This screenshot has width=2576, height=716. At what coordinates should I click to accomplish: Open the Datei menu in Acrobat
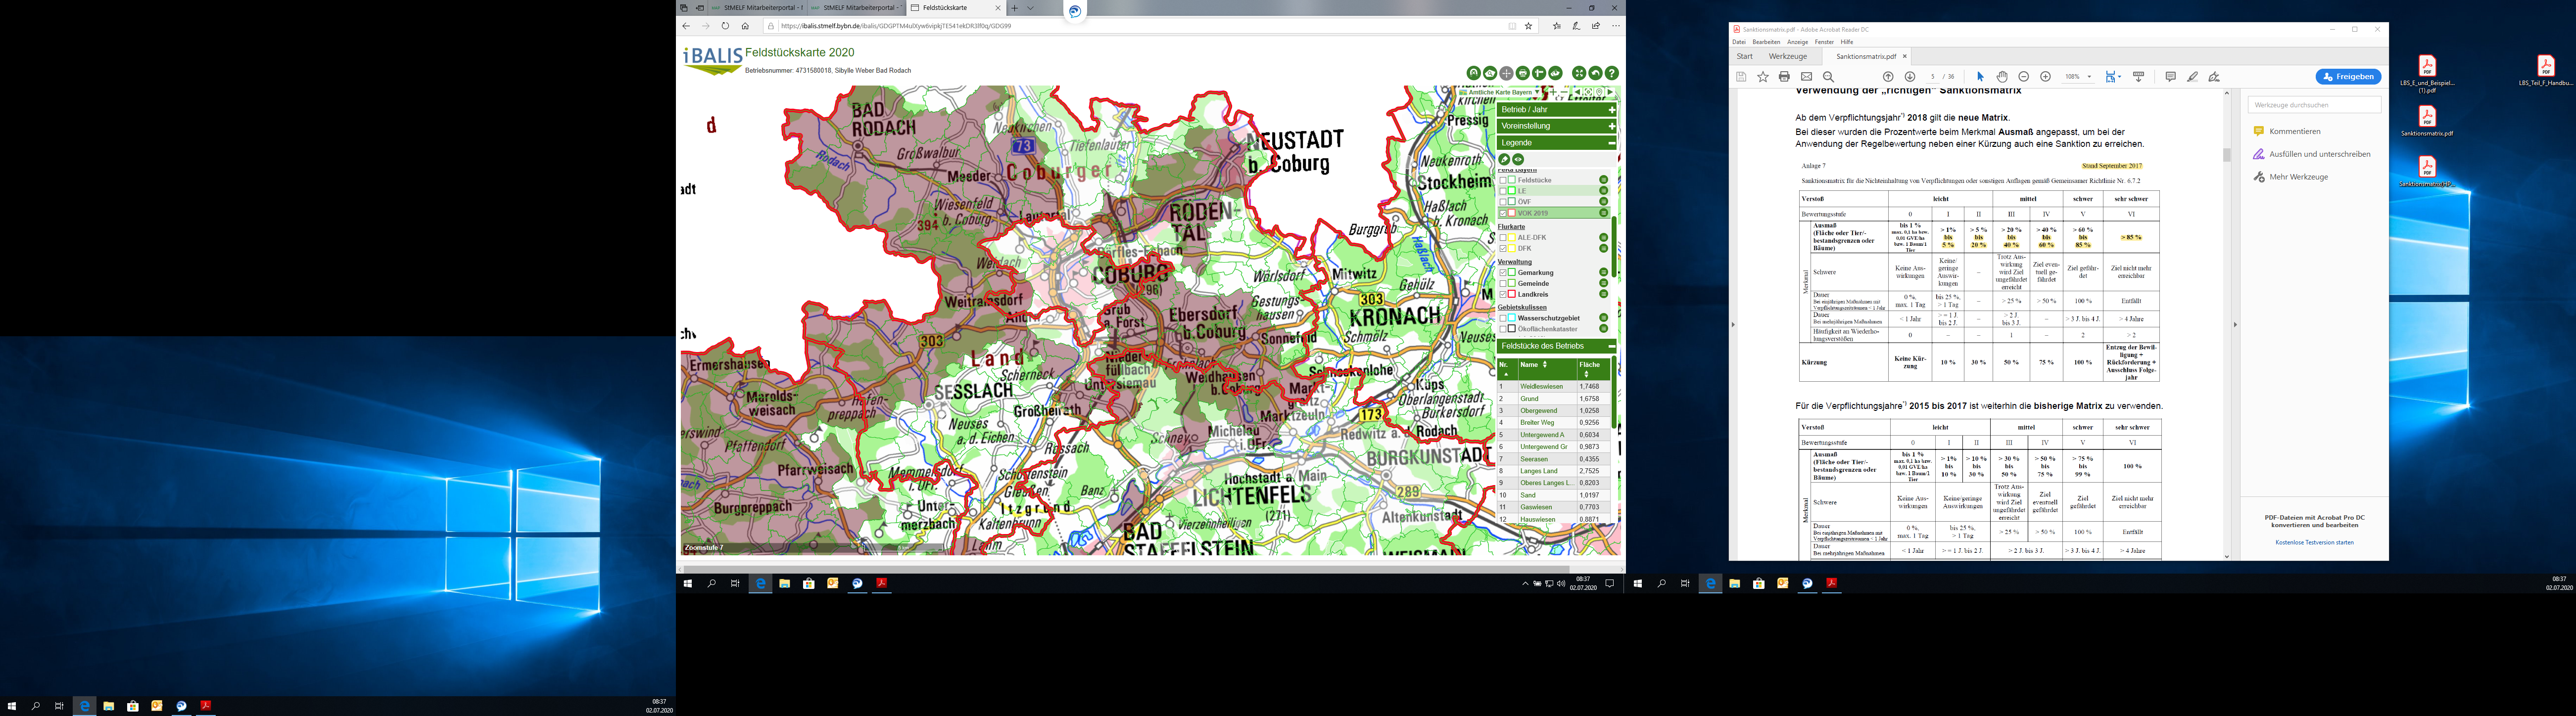[1739, 42]
